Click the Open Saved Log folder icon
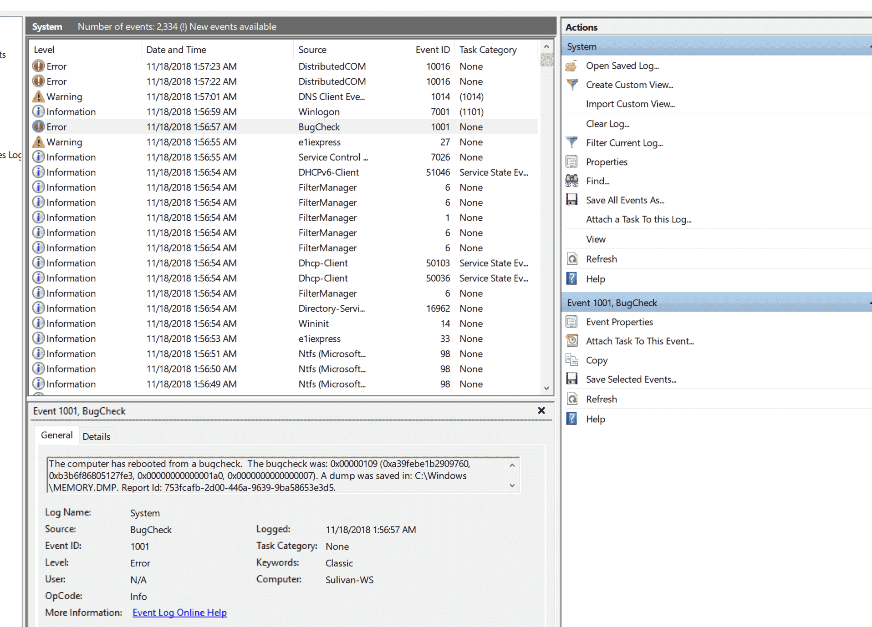The width and height of the screenshot is (872, 627). pos(571,66)
